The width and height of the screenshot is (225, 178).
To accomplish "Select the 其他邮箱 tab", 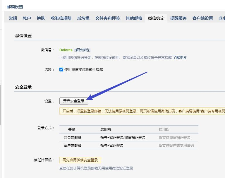I will click(x=134, y=18).
